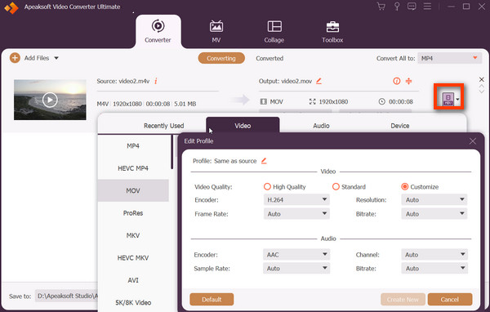Rename output file with pencil icon

click(318, 81)
